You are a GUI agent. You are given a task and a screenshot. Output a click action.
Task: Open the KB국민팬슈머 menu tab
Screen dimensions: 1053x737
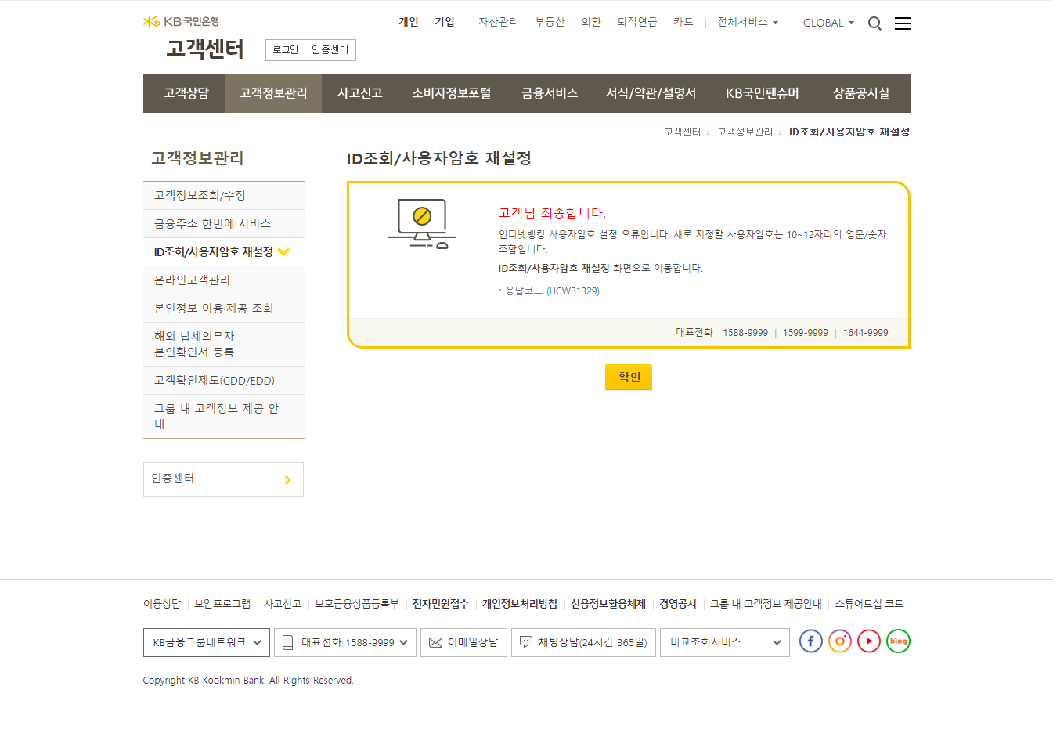click(763, 93)
